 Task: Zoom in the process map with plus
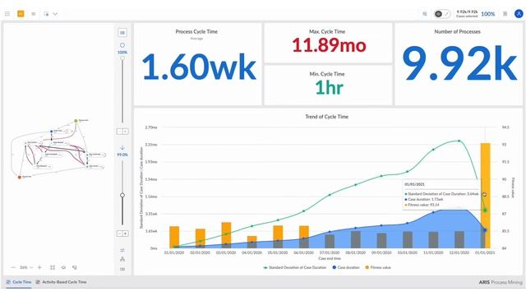pyautogui.click(x=39, y=267)
